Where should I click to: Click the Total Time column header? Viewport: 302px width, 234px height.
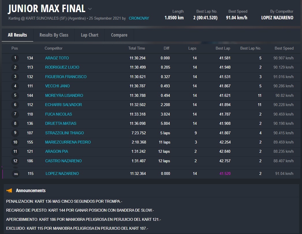137,48
